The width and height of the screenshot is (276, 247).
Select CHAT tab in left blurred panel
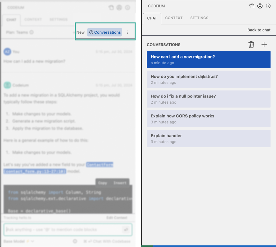tap(12, 20)
